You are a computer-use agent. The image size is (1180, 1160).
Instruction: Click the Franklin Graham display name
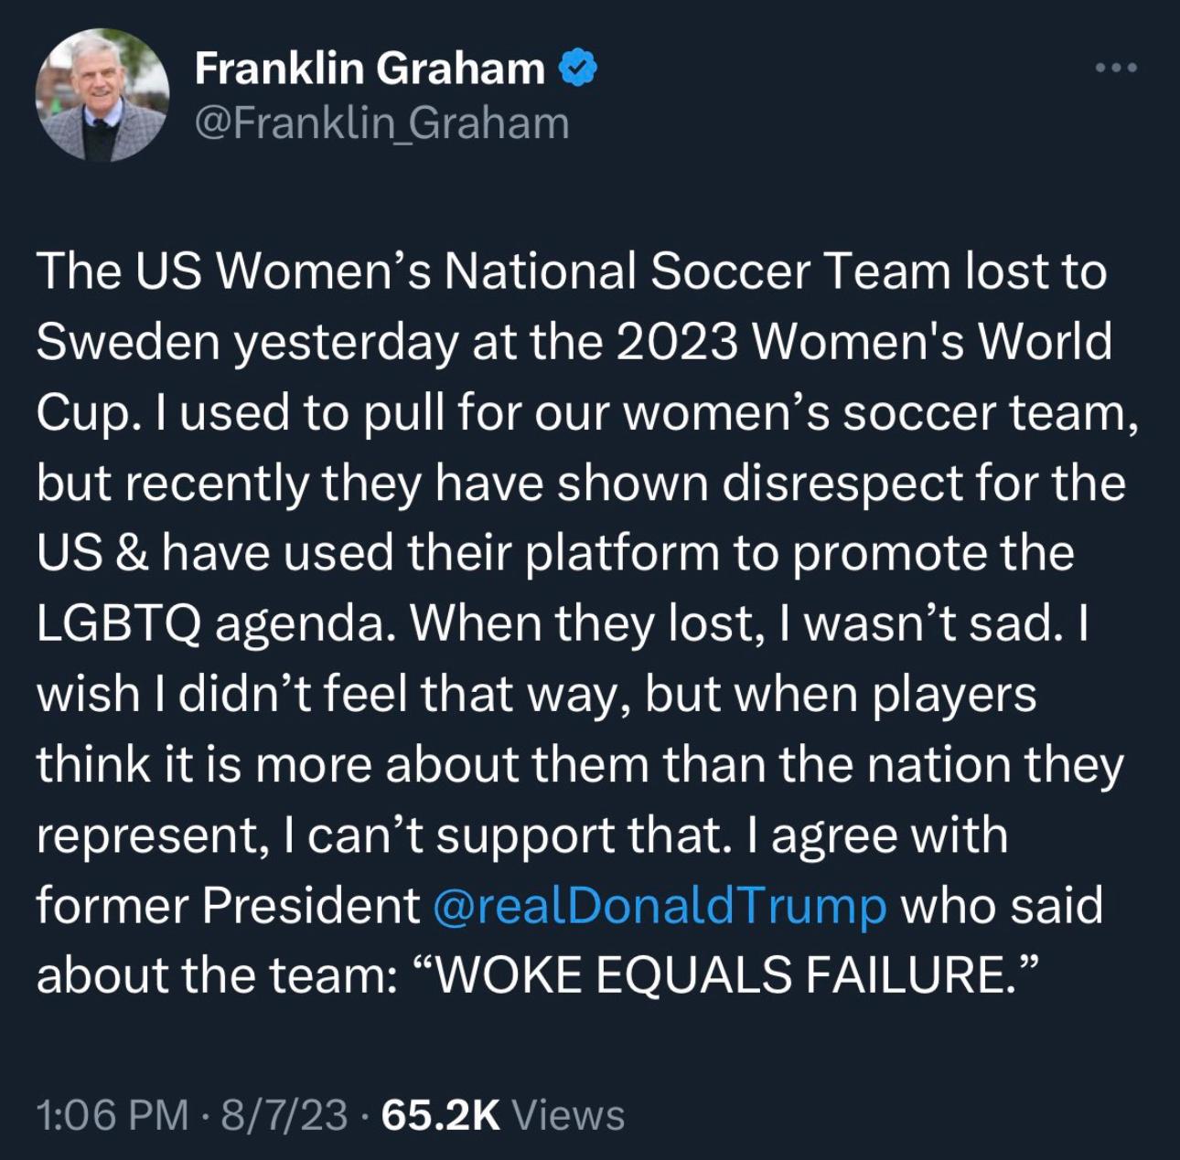(370, 69)
